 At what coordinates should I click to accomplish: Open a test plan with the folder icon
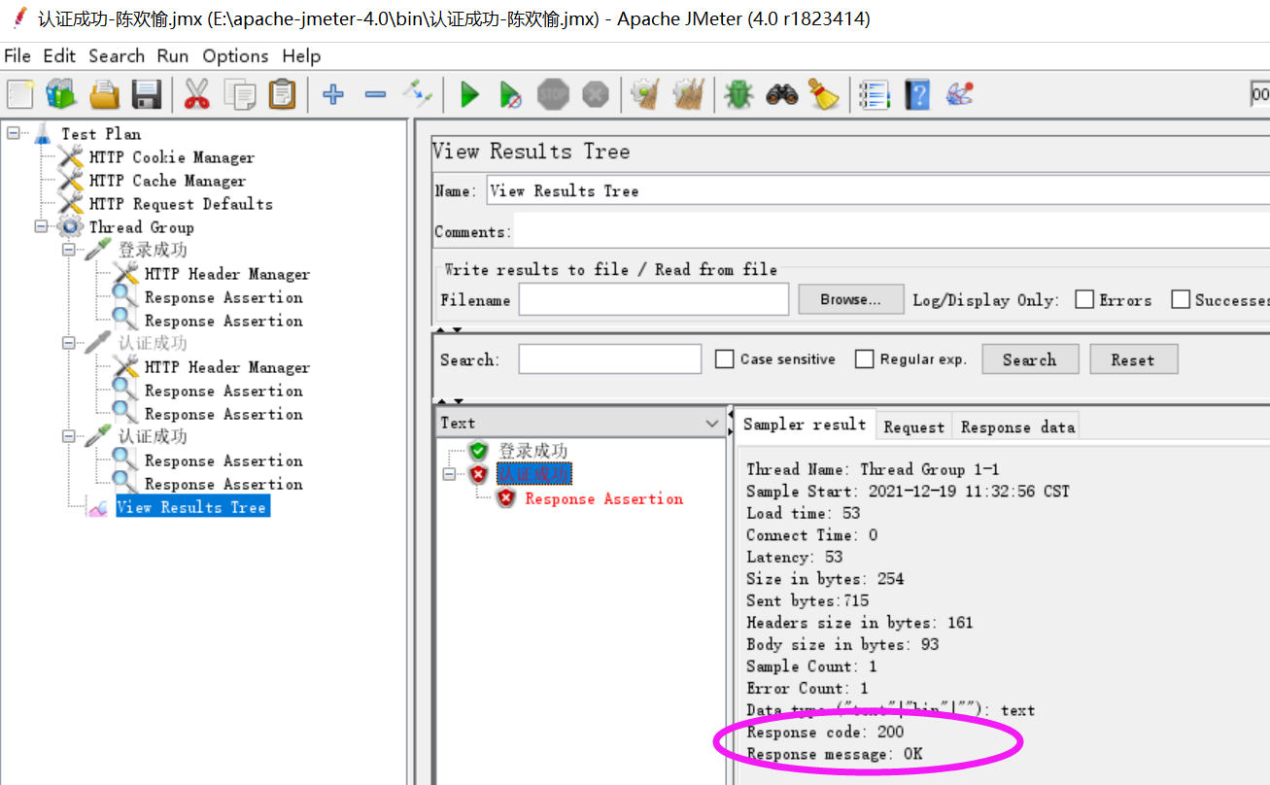click(103, 94)
